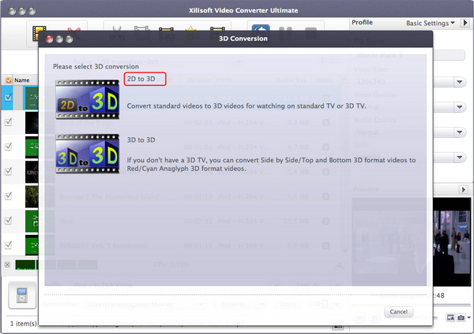Click the Profile panel title
Screen dimensions: 474x334
click(363, 23)
